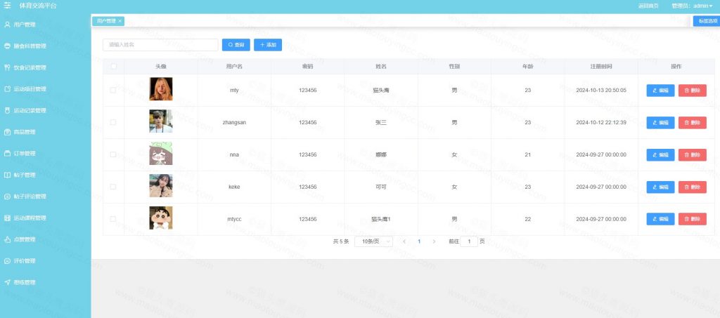
Task: Open the 标签选项 tab options dropdown
Action: pos(706,21)
